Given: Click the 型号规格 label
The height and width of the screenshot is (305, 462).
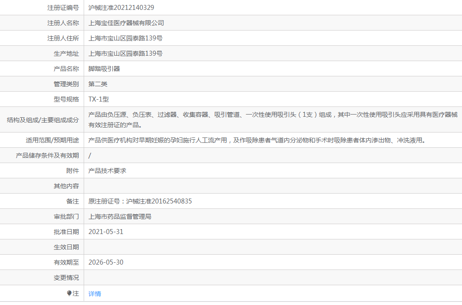Looking at the screenshot, I should click(x=66, y=99).
